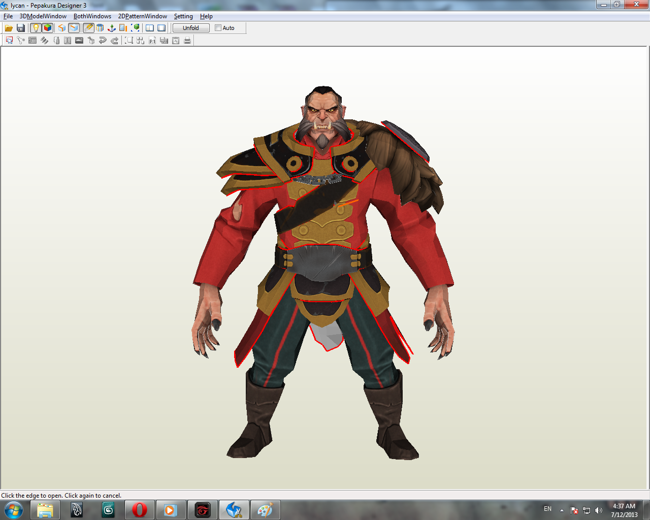Save the model using the Save icon

point(21,28)
